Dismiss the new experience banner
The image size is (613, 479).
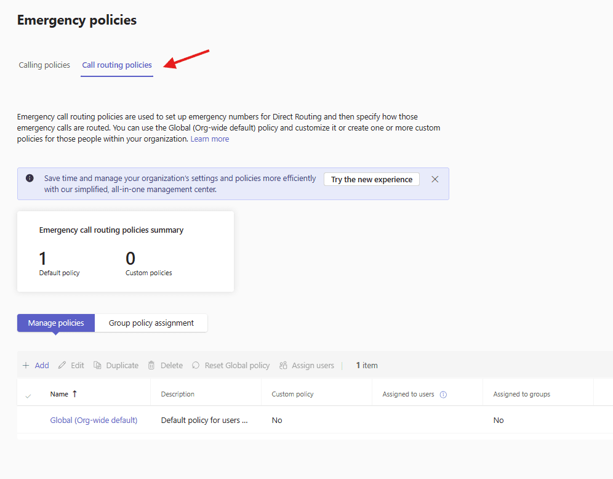click(435, 179)
